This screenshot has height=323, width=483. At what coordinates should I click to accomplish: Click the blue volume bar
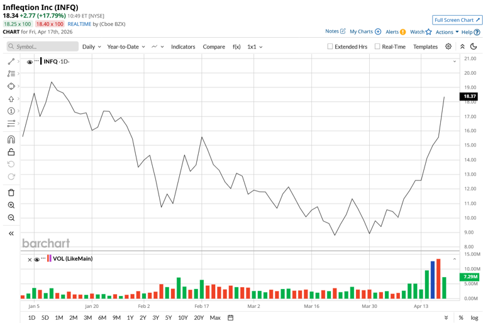[x=433, y=280]
